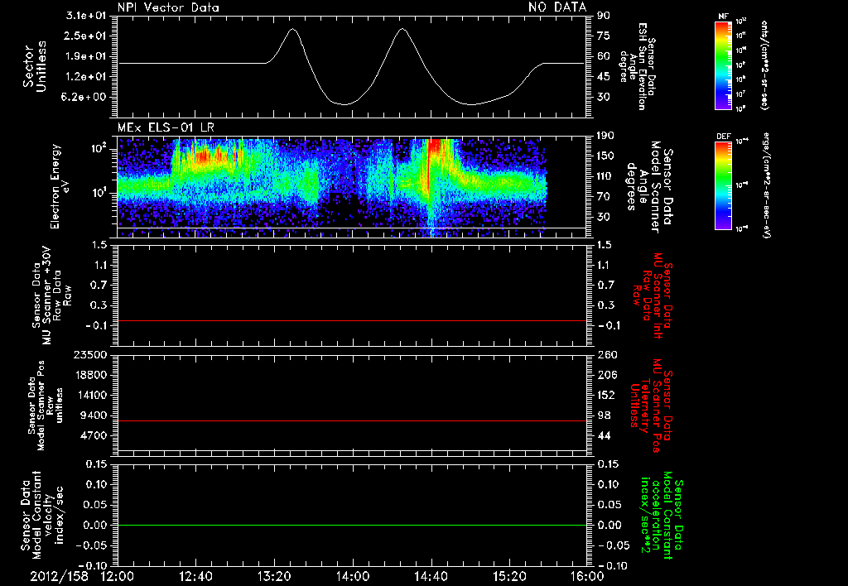Viewport: 848px width, 586px height.
Task: Click the 23500 scanner position tick label
Action: (x=89, y=355)
